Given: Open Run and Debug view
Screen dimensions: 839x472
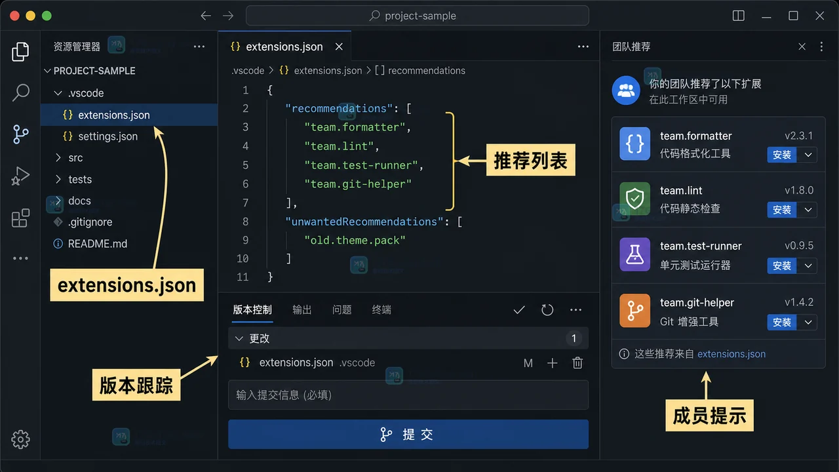Looking at the screenshot, I should (x=20, y=176).
